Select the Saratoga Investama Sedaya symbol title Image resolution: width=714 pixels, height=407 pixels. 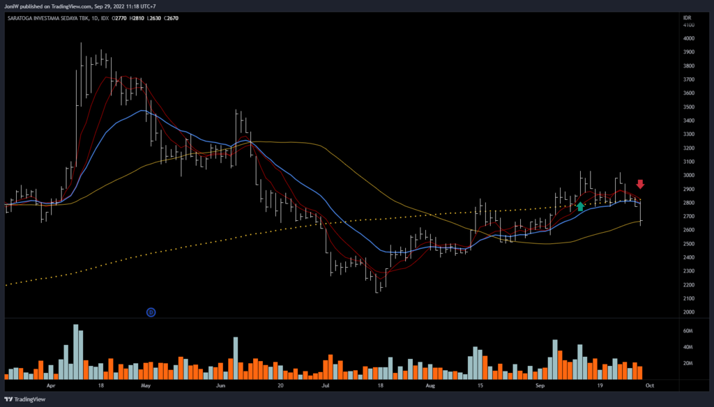(49, 18)
